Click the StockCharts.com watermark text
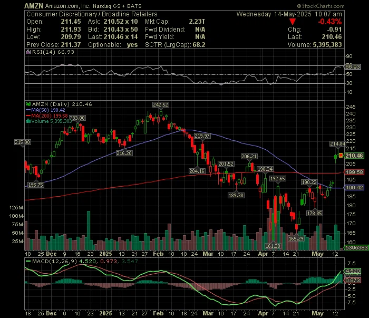 (x=321, y=6)
